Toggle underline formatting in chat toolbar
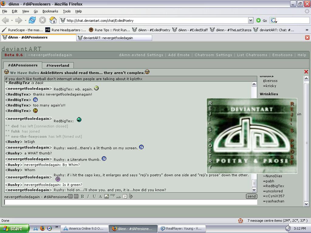This screenshot has height=233, width=311. pos(94,197)
